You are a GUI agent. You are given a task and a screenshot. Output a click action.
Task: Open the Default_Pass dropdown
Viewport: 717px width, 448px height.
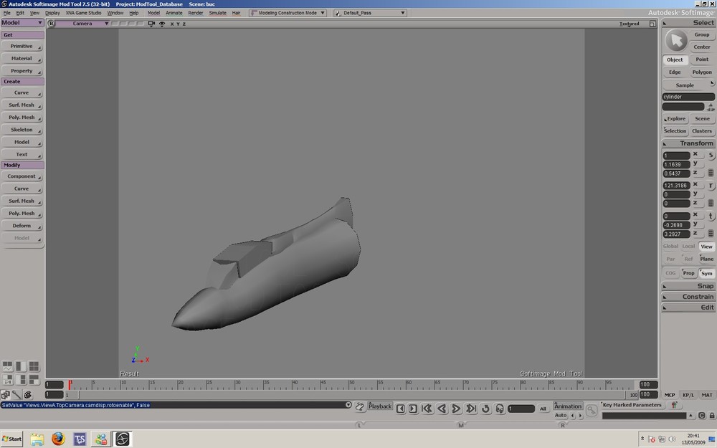(370, 13)
